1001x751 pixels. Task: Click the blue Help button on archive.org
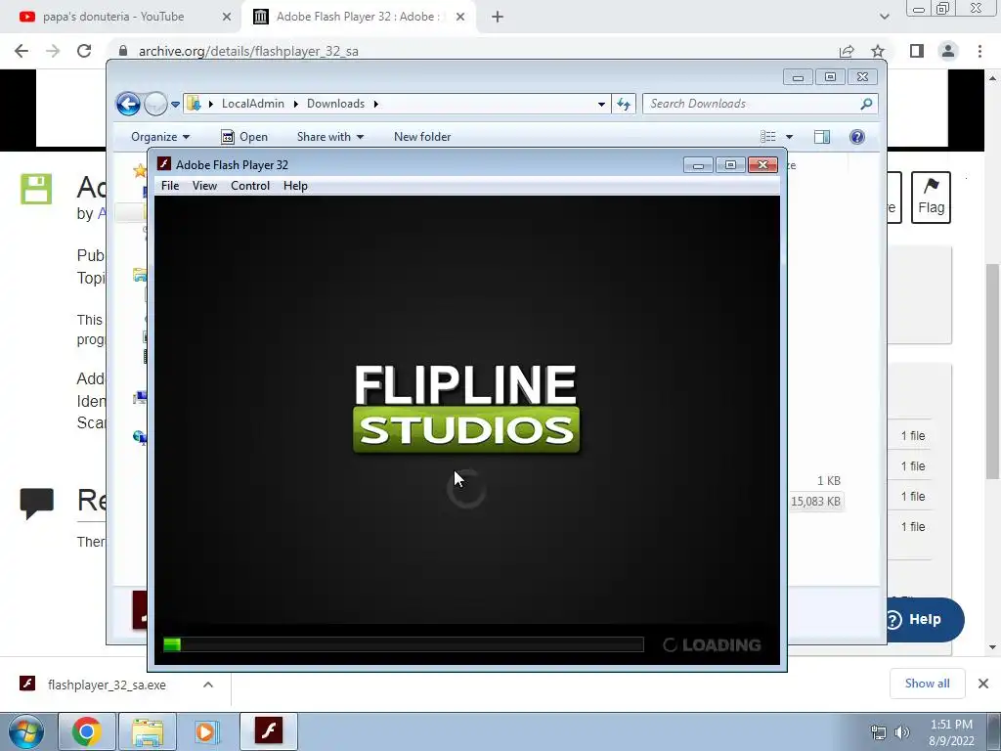point(924,619)
